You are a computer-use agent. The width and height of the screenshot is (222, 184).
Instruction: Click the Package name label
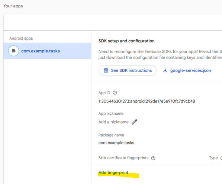click(x=111, y=135)
